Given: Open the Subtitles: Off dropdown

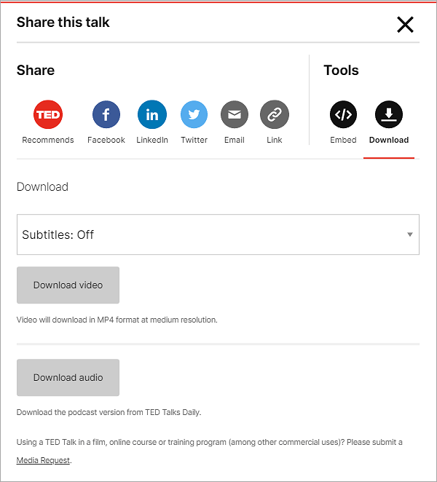Looking at the screenshot, I should click(x=211, y=234).
